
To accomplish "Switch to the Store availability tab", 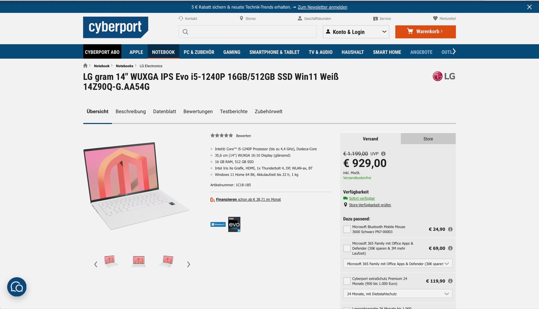I will [x=428, y=139].
